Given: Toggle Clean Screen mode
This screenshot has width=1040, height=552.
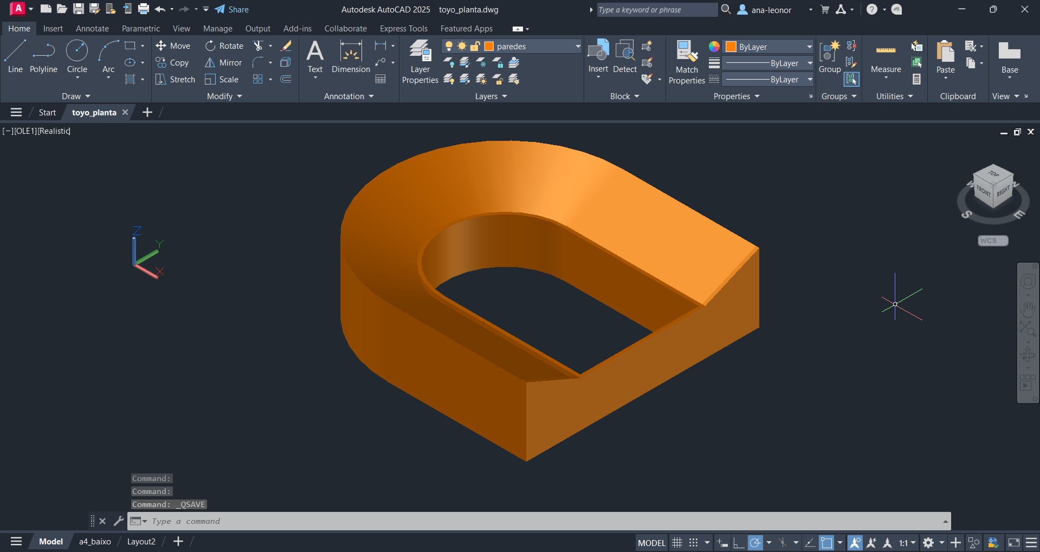Looking at the screenshot, I should pyautogui.click(x=1013, y=543).
